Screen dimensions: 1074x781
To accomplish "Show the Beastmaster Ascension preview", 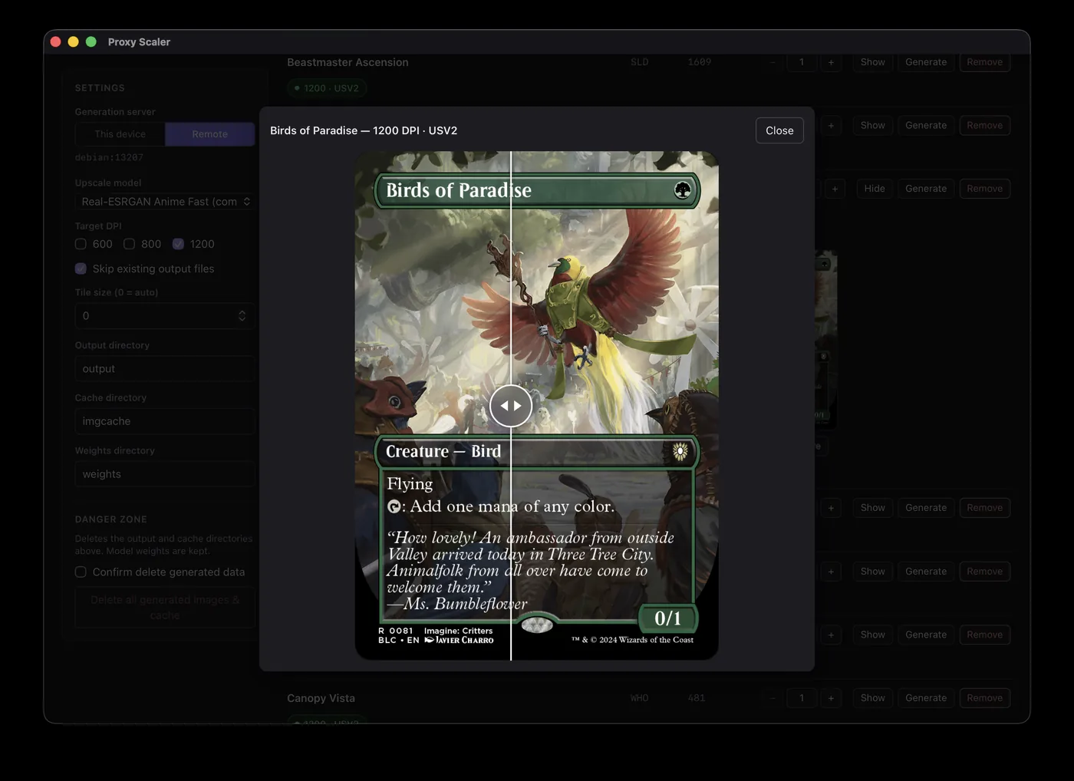I will [873, 62].
